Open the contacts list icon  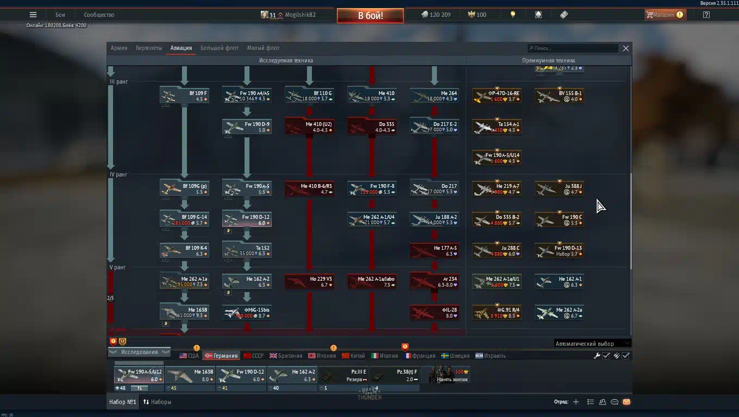(x=591, y=402)
